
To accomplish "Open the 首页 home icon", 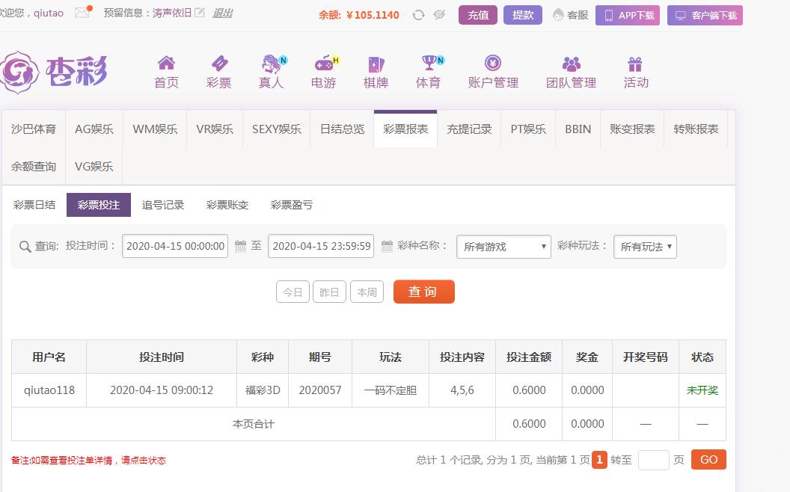I will click(x=166, y=64).
